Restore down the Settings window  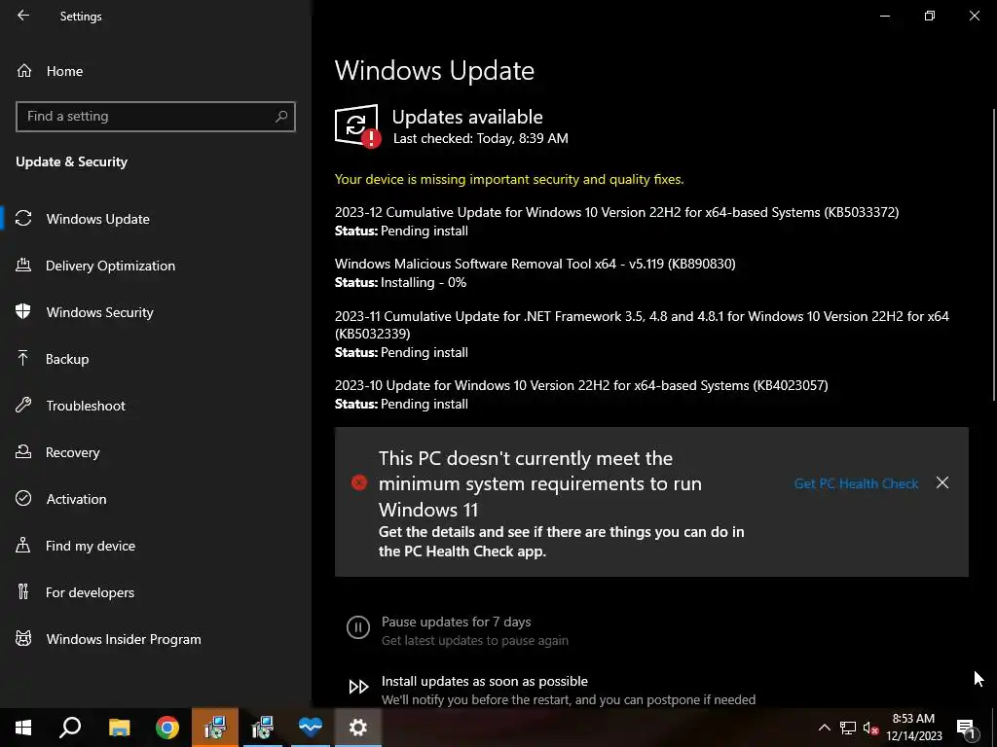930,16
